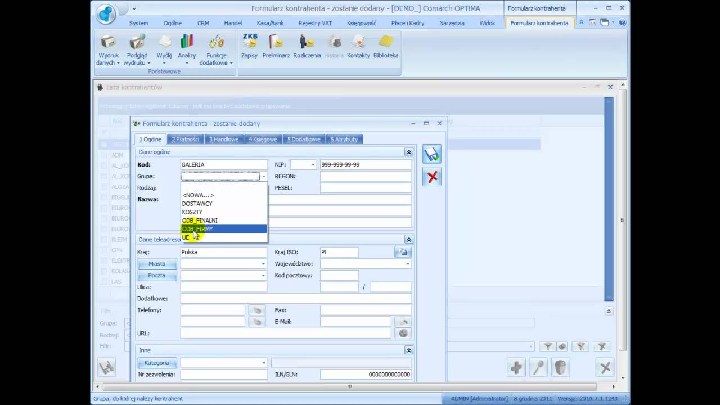This screenshot has height=405, width=720.
Task: Open the Miasto dropdown arrow
Action: point(263,264)
